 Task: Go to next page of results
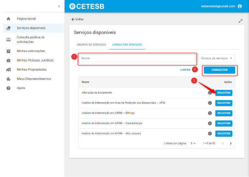[x=231, y=143]
